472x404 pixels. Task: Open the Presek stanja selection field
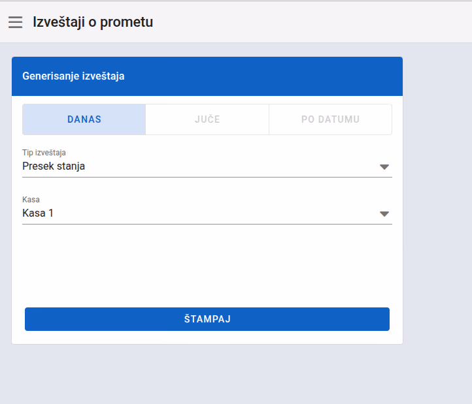pyautogui.click(x=207, y=166)
